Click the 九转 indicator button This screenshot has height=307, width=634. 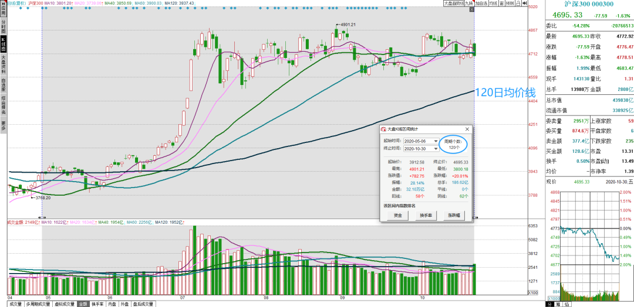pos(470,4)
